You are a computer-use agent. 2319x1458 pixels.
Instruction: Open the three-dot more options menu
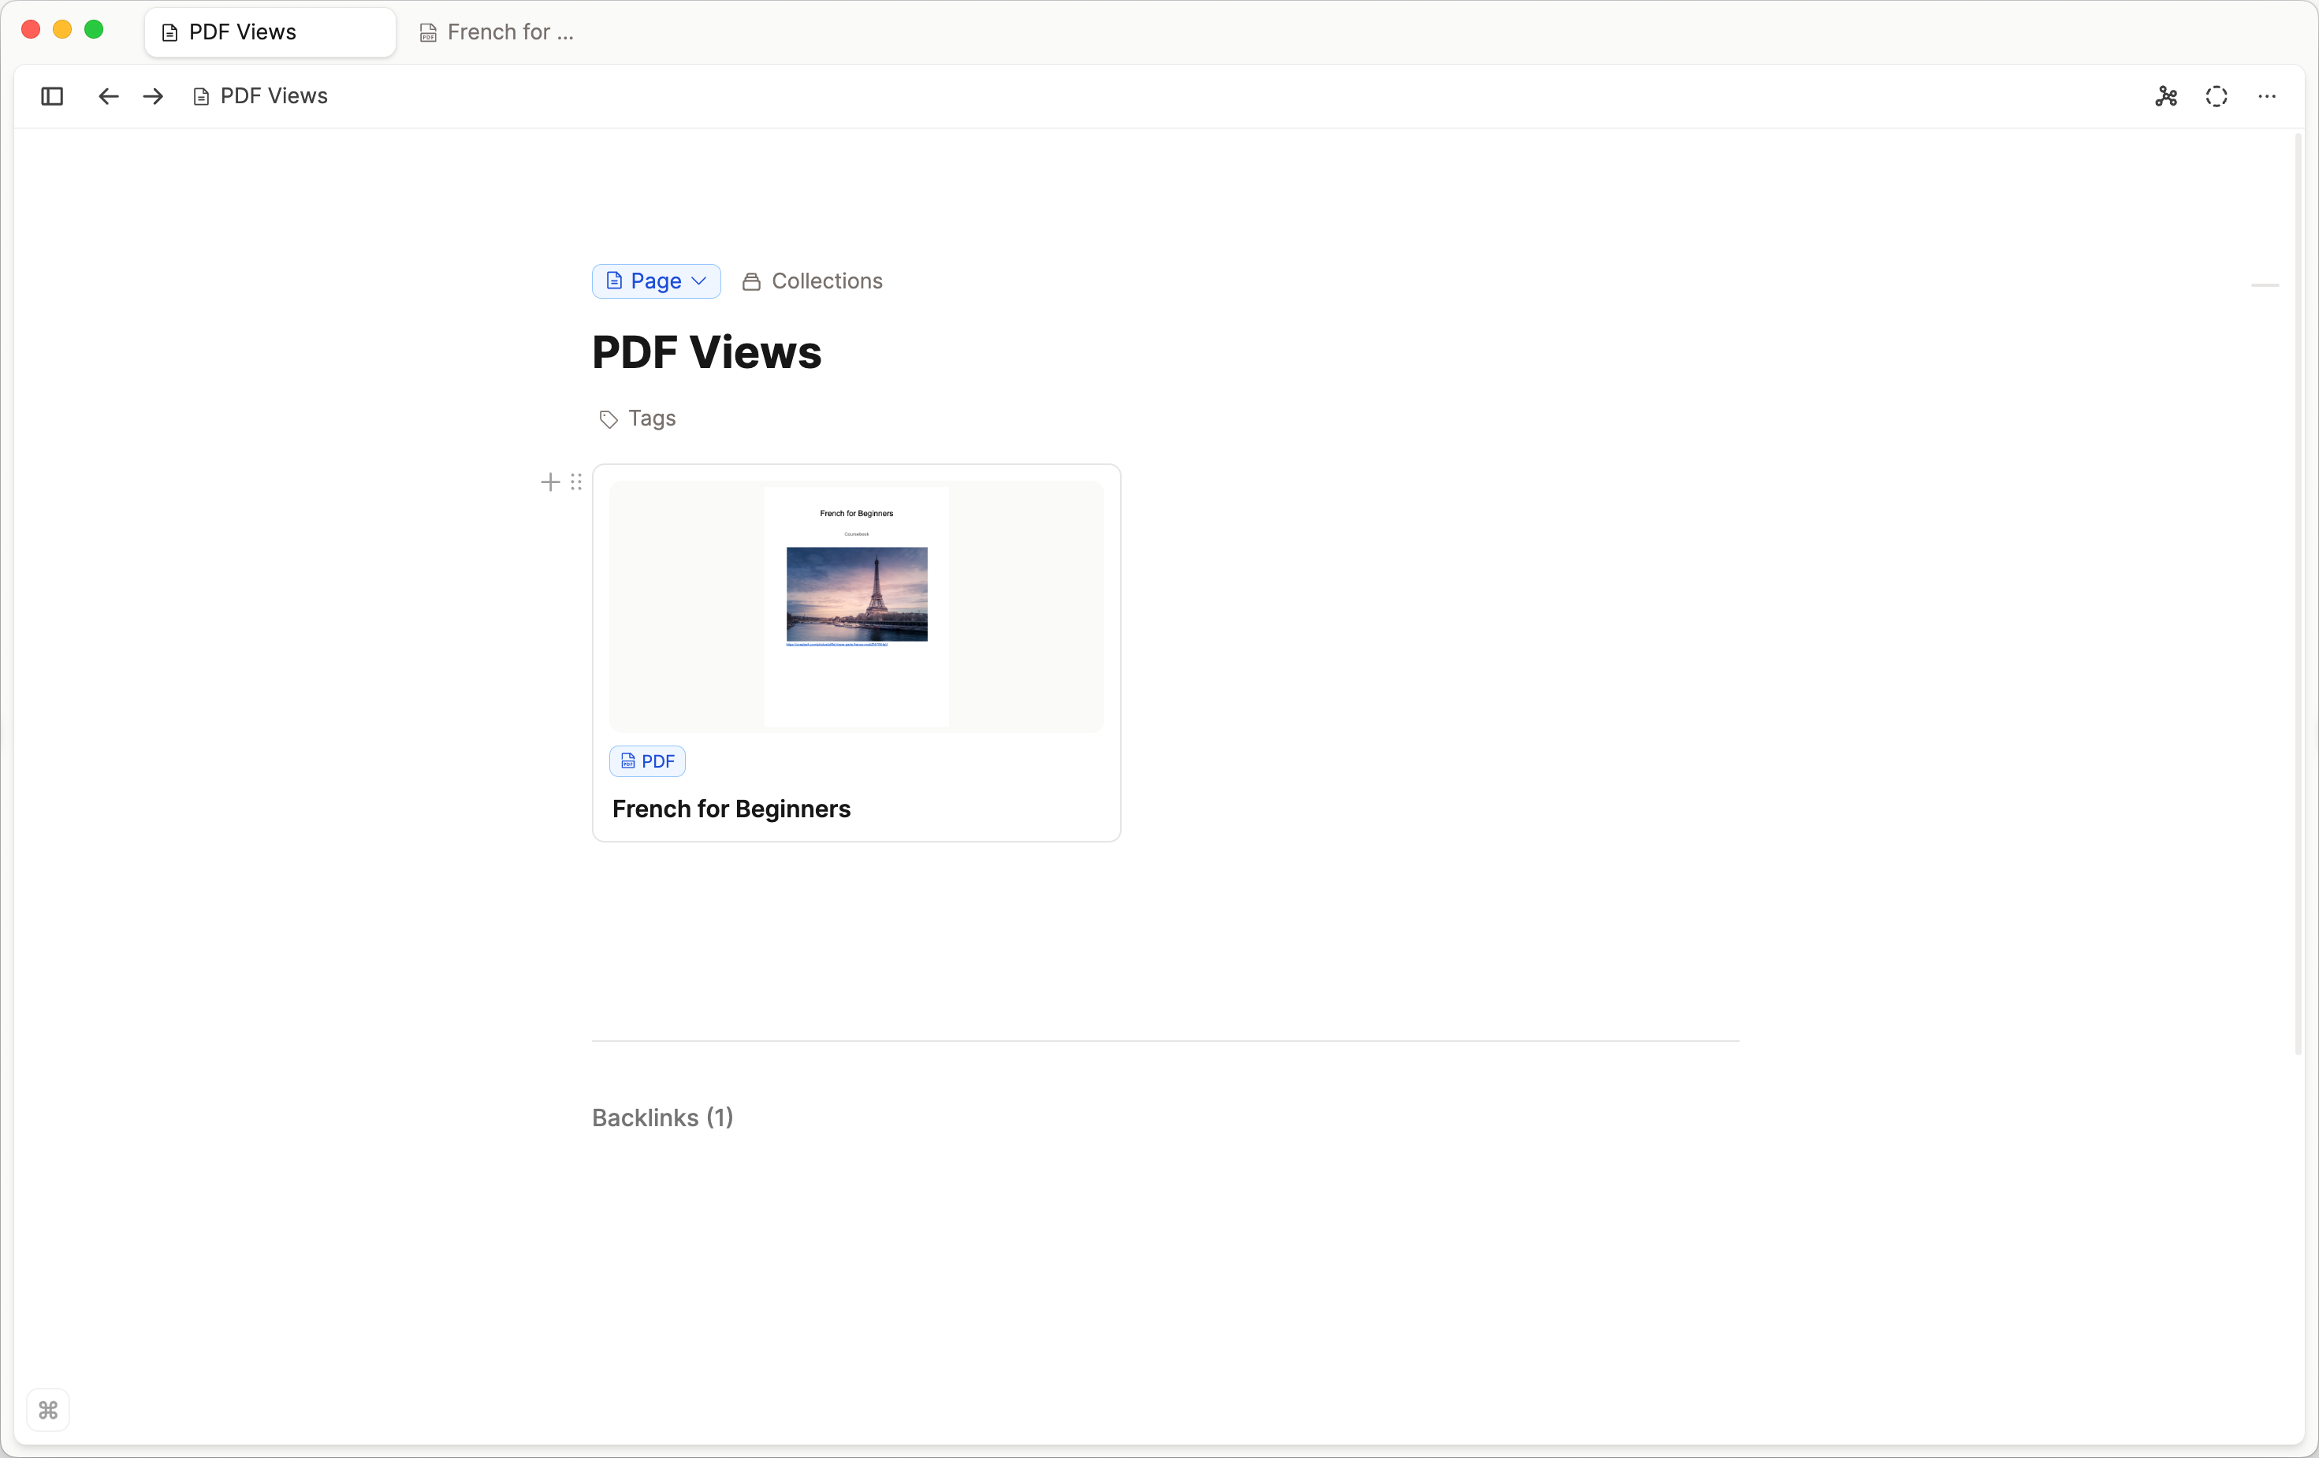pos(2267,96)
